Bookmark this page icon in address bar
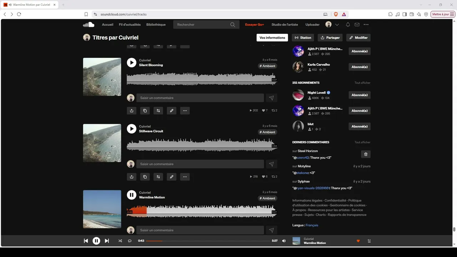 tap(86, 14)
